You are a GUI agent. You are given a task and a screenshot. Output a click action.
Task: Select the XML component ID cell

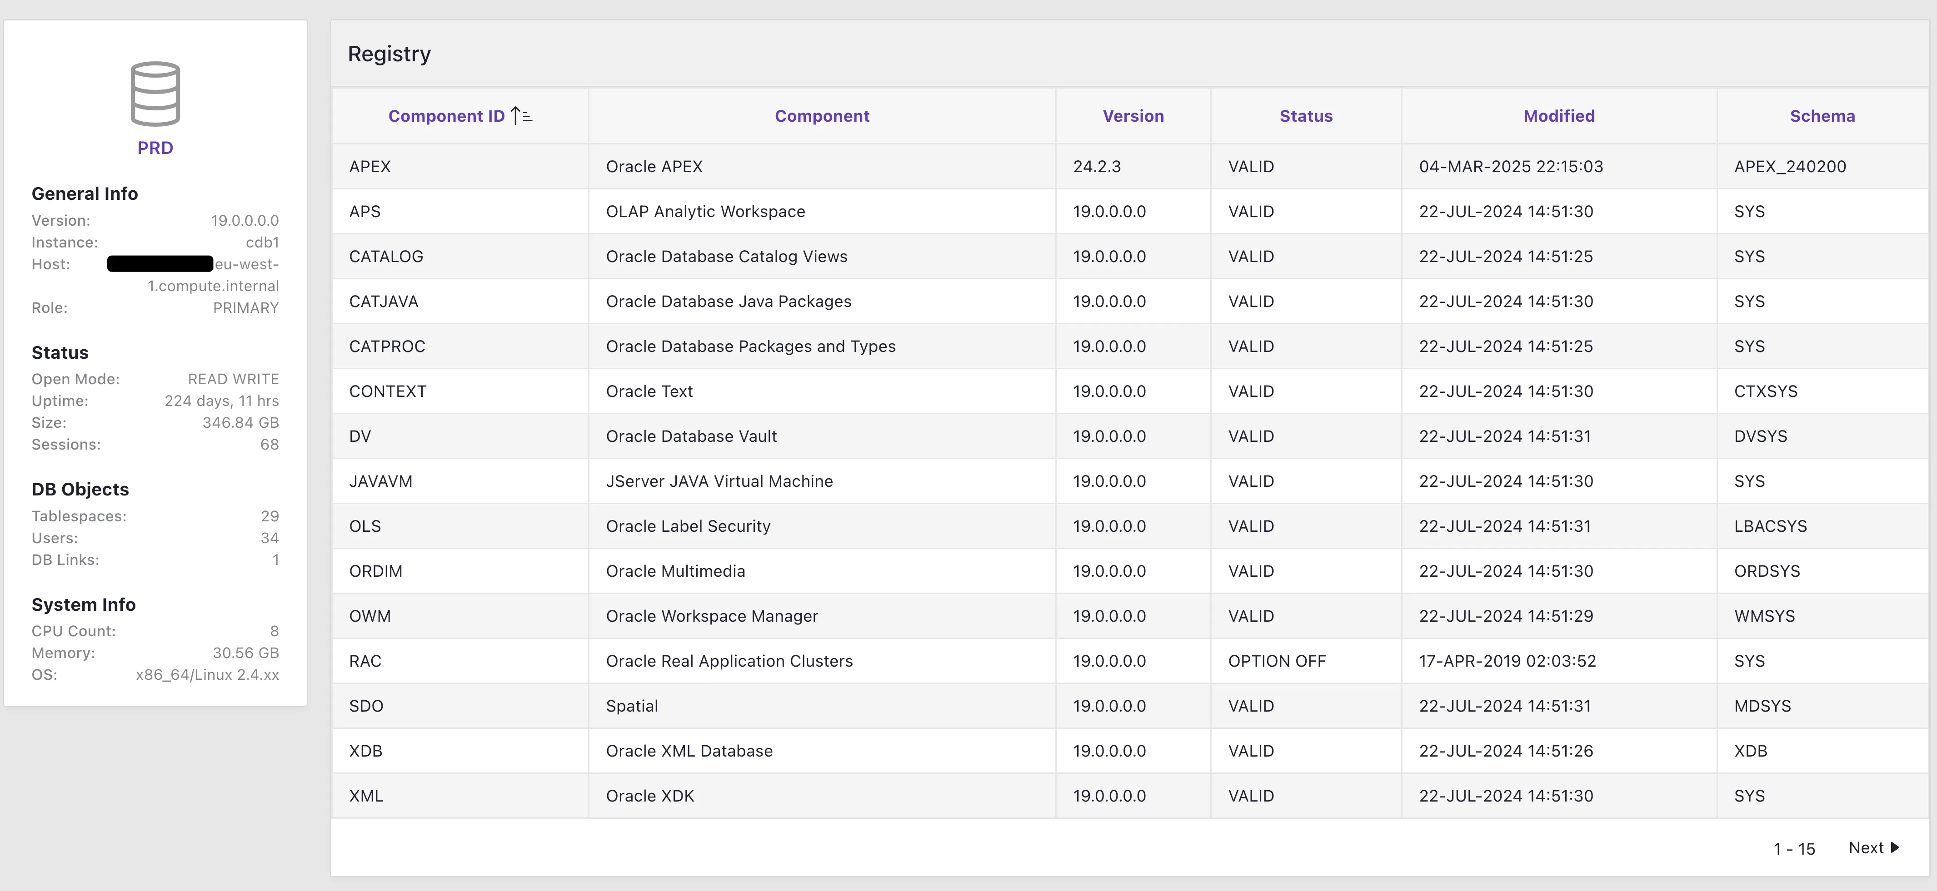(x=460, y=796)
